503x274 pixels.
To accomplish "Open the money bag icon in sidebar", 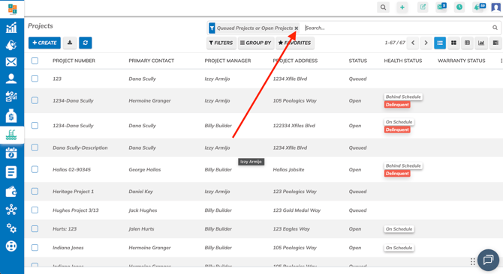I will click(x=11, y=116).
